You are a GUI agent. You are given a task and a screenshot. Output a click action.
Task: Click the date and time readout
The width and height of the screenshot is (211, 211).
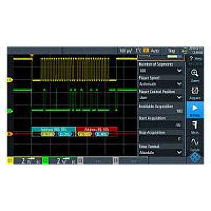195,50
